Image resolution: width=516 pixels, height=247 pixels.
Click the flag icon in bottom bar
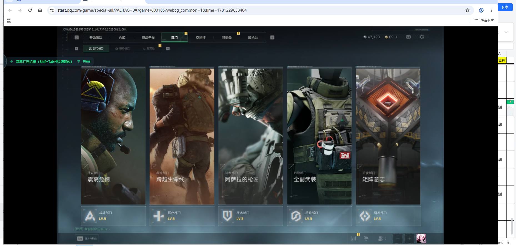pyautogui.click(x=366, y=238)
